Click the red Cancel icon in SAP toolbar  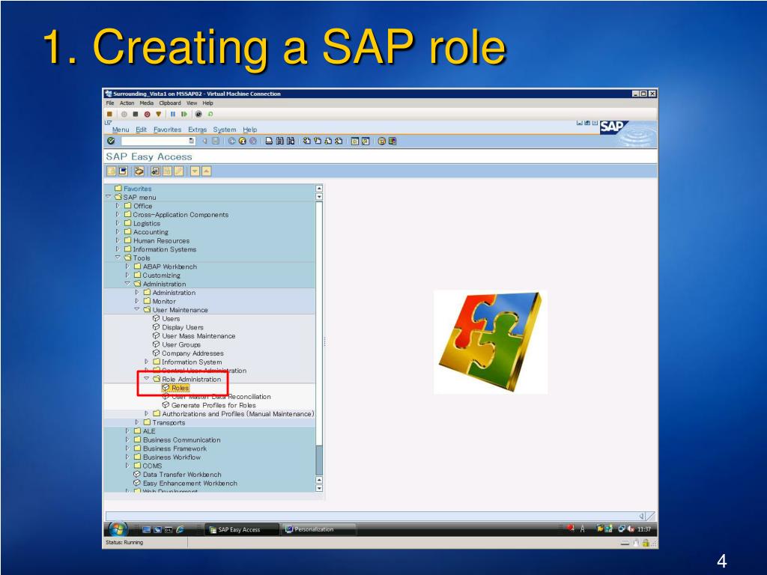[252, 141]
